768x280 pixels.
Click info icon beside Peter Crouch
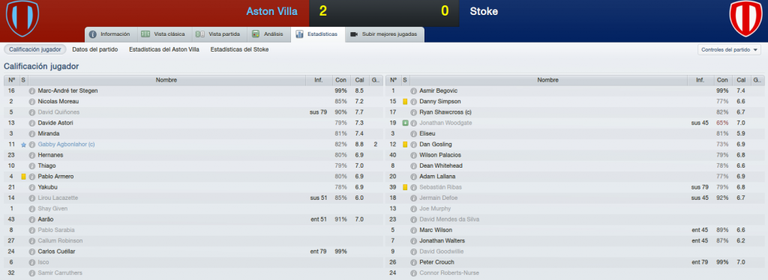click(x=413, y=263)
